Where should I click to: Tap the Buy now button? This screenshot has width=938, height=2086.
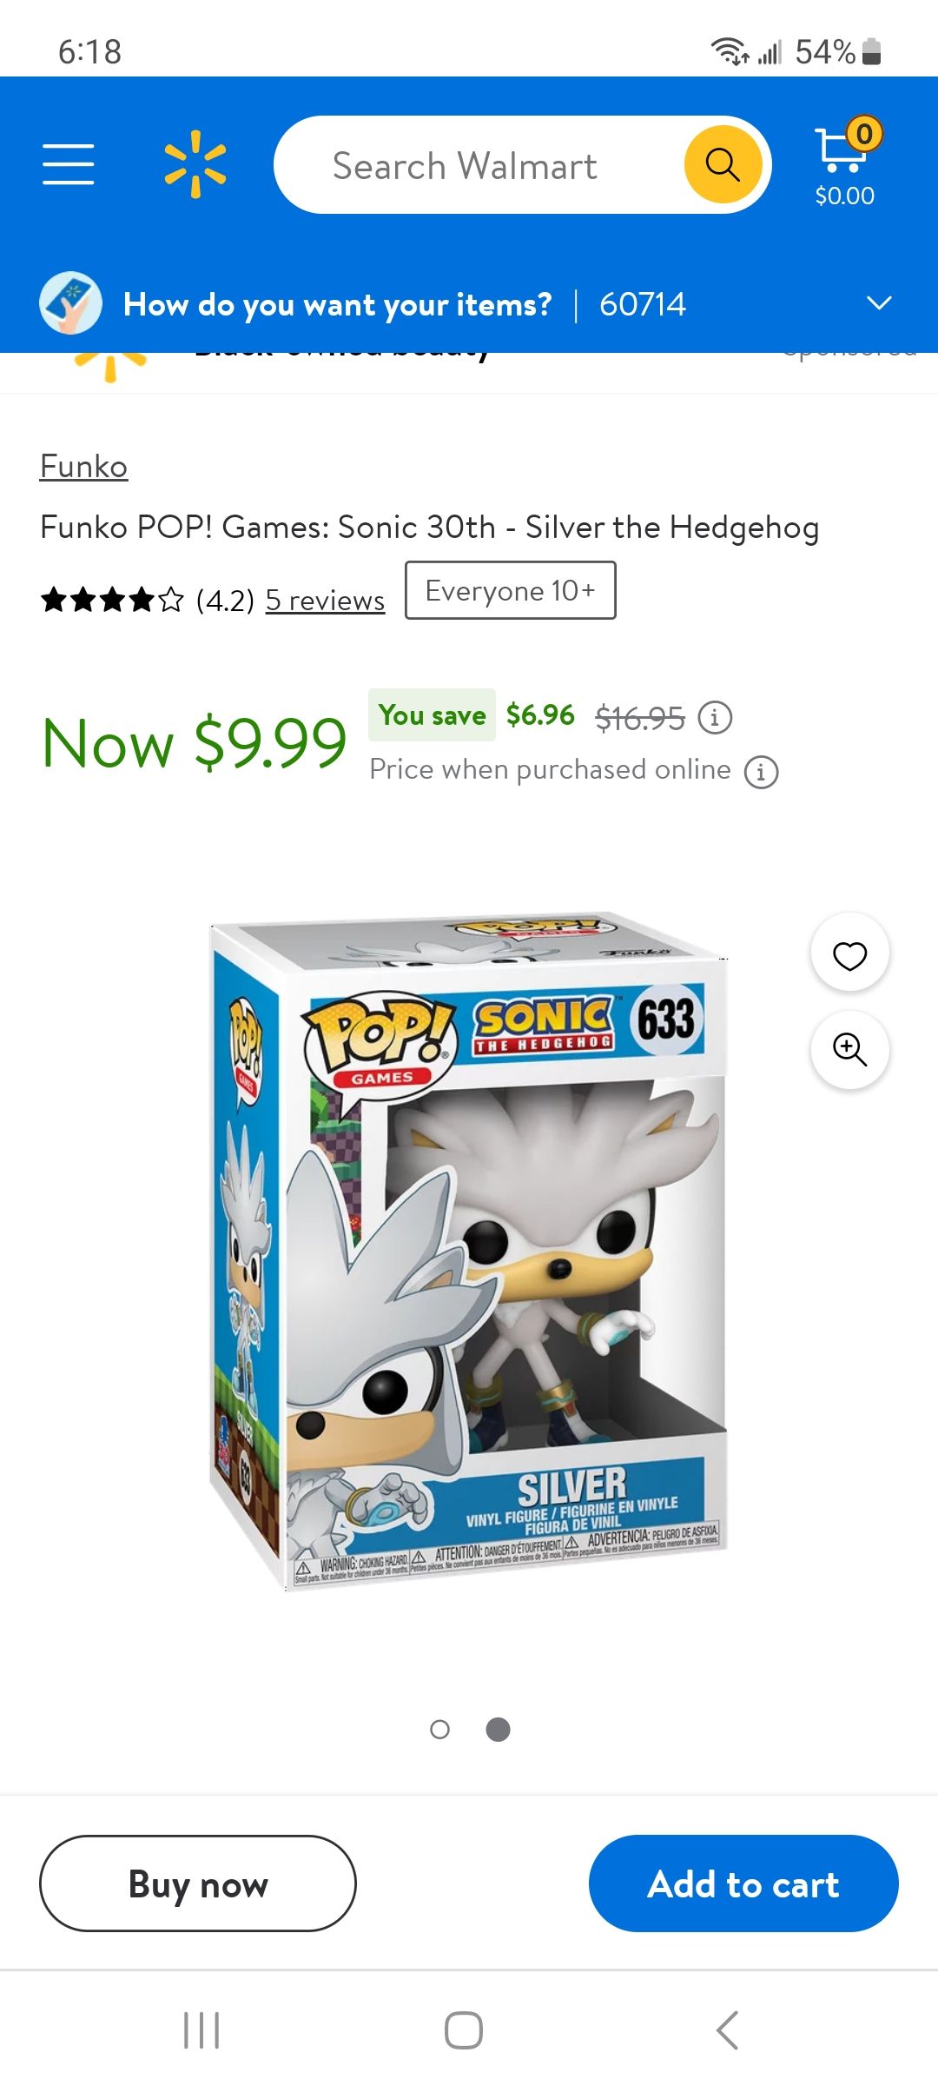[198, 1883]
